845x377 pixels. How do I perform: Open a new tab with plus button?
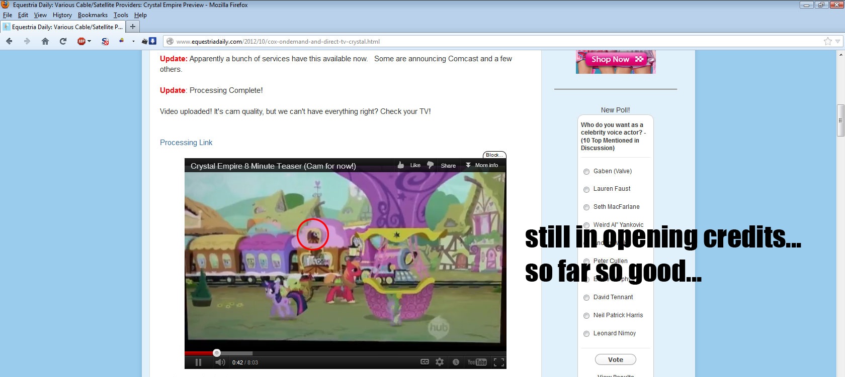[x=133, y=27]
